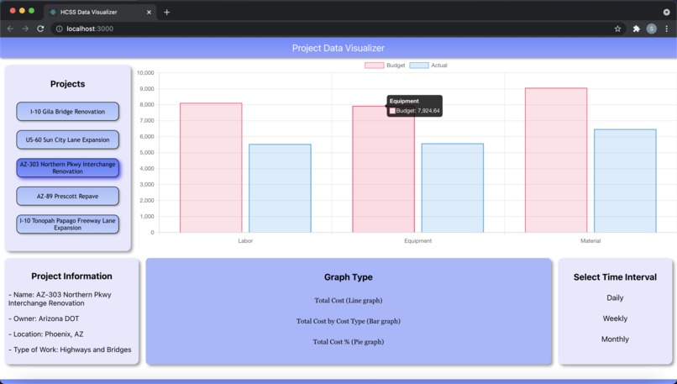Select AZ-303 Northern Pkwy Interchange Renovation

click(68, 167)
